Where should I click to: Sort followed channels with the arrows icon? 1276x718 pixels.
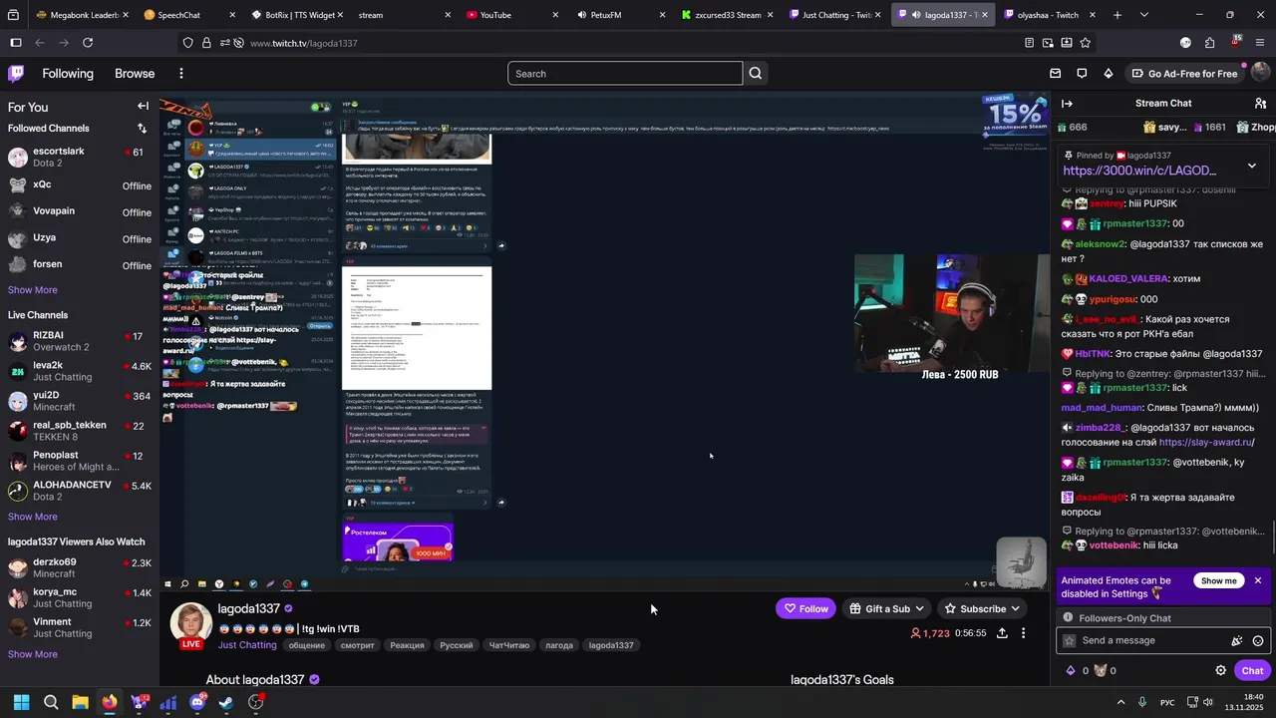[x=142, y=128]
